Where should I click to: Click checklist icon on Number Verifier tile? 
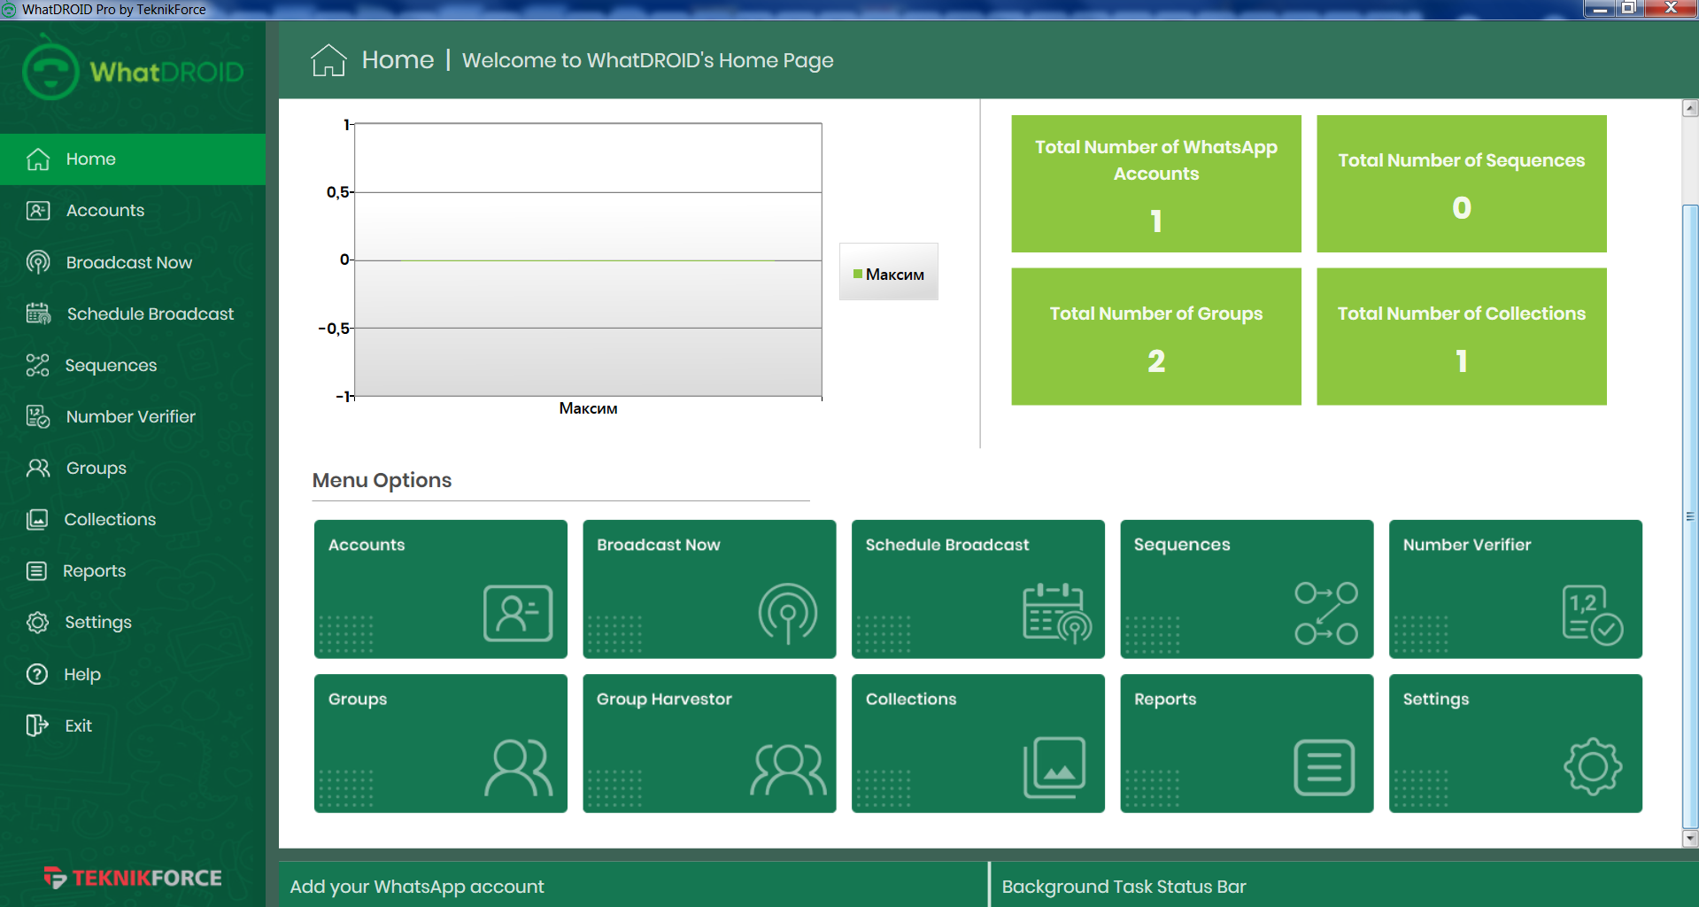1593,614
